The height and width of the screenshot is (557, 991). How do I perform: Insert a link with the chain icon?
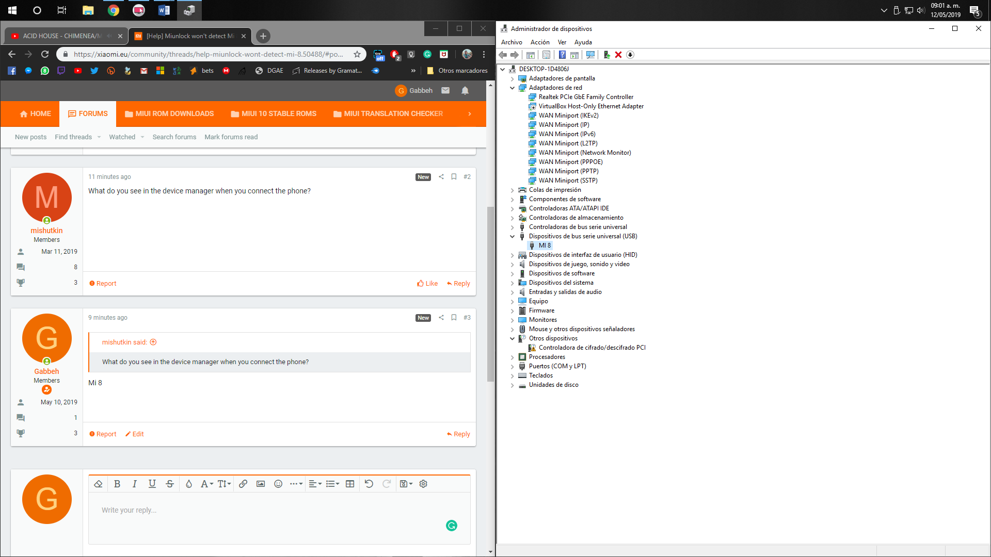point(243,484)
